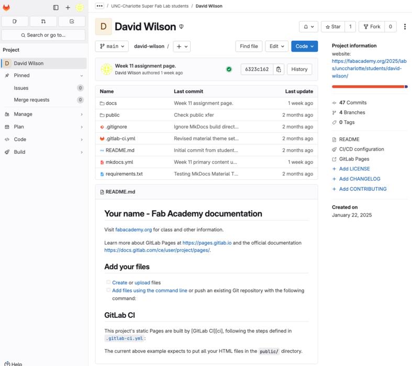
Task: Open the create new plus menu
Action: (x=68, y=8)
